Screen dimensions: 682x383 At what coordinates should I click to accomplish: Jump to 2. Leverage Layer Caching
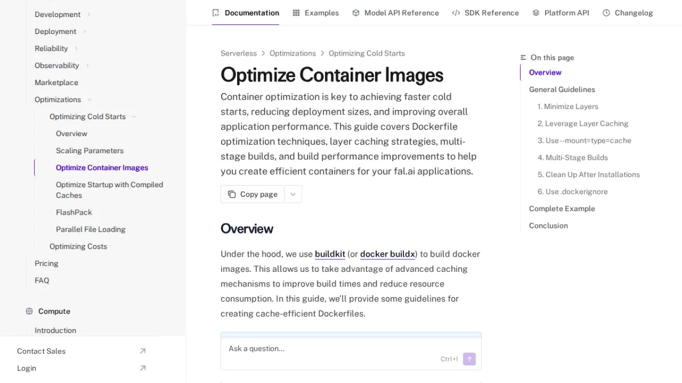(583, 123)
